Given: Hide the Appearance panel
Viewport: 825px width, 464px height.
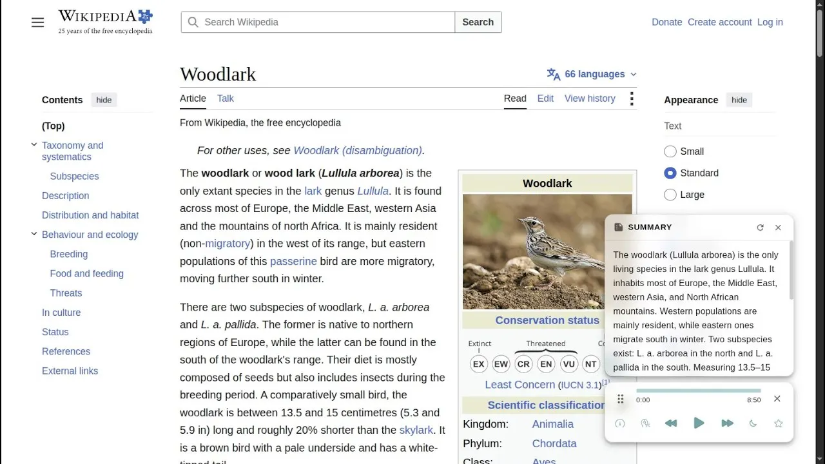Looking at the screenshot, I should [739, 100].
